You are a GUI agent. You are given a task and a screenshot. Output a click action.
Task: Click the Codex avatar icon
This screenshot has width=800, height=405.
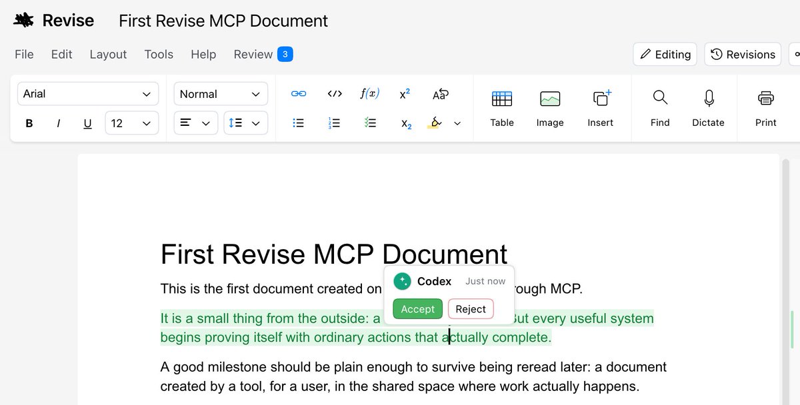(402, 281)
